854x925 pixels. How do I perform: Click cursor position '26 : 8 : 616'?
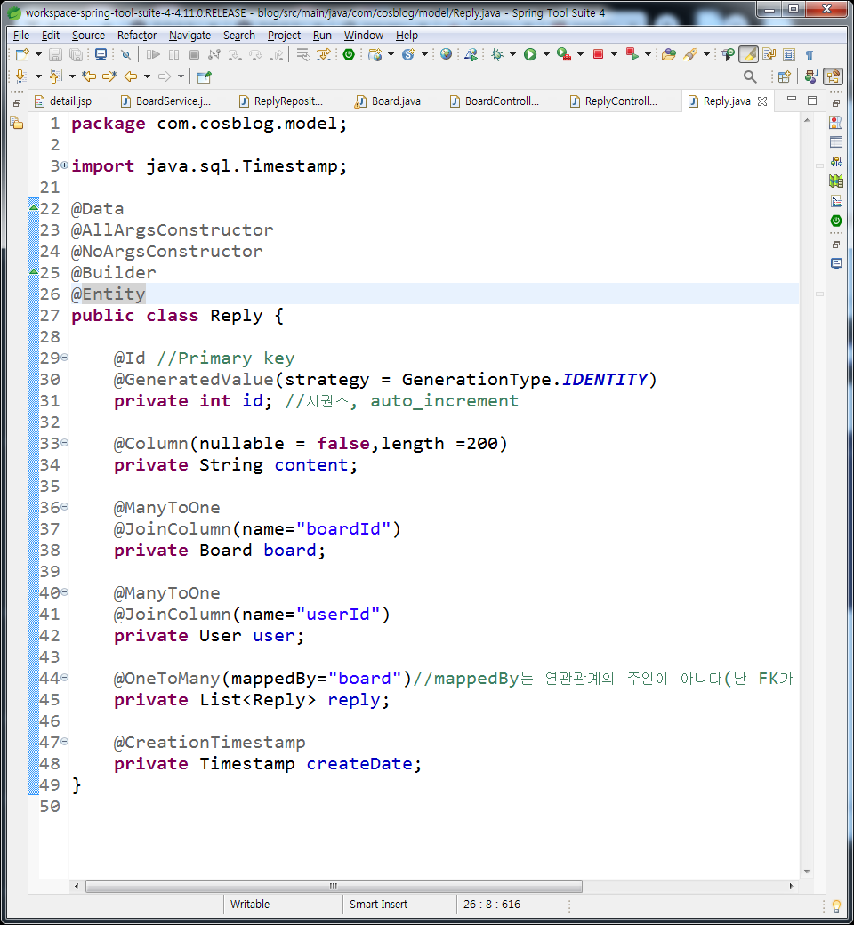click(492, 905)
